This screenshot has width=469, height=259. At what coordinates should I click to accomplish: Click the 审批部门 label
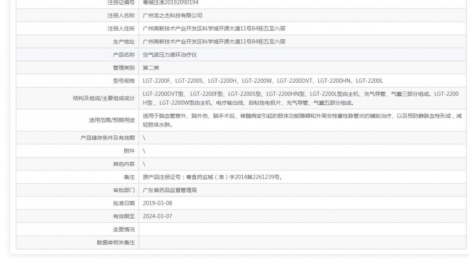pyautogui.click(x=124, y=190)
